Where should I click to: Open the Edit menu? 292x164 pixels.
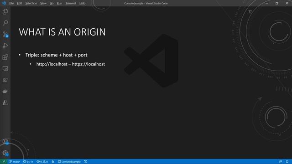tap(19, 3)
